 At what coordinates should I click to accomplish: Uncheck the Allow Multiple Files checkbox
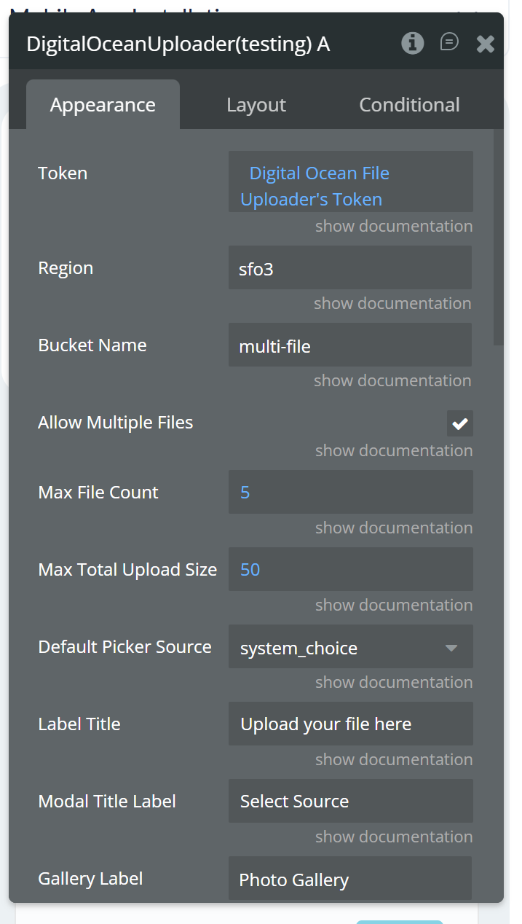click(x=460, y=423)
